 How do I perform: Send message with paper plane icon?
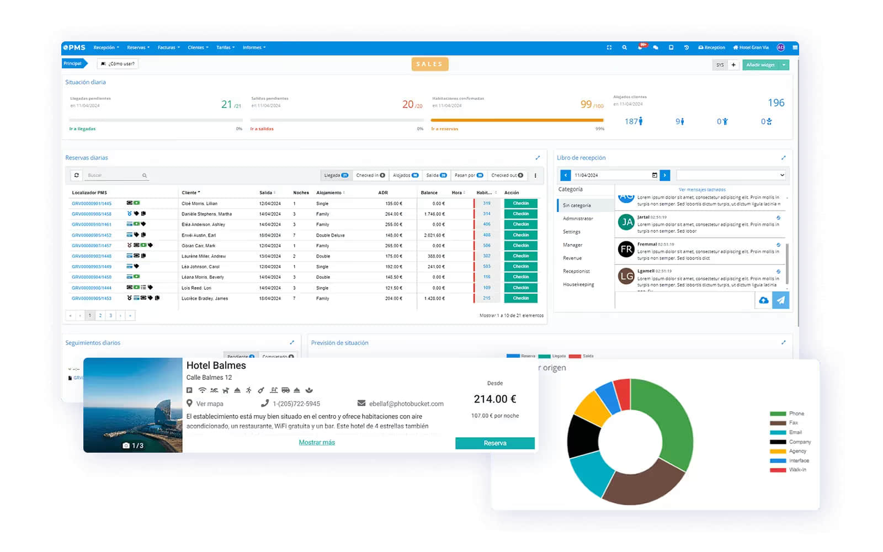[780, 300]
